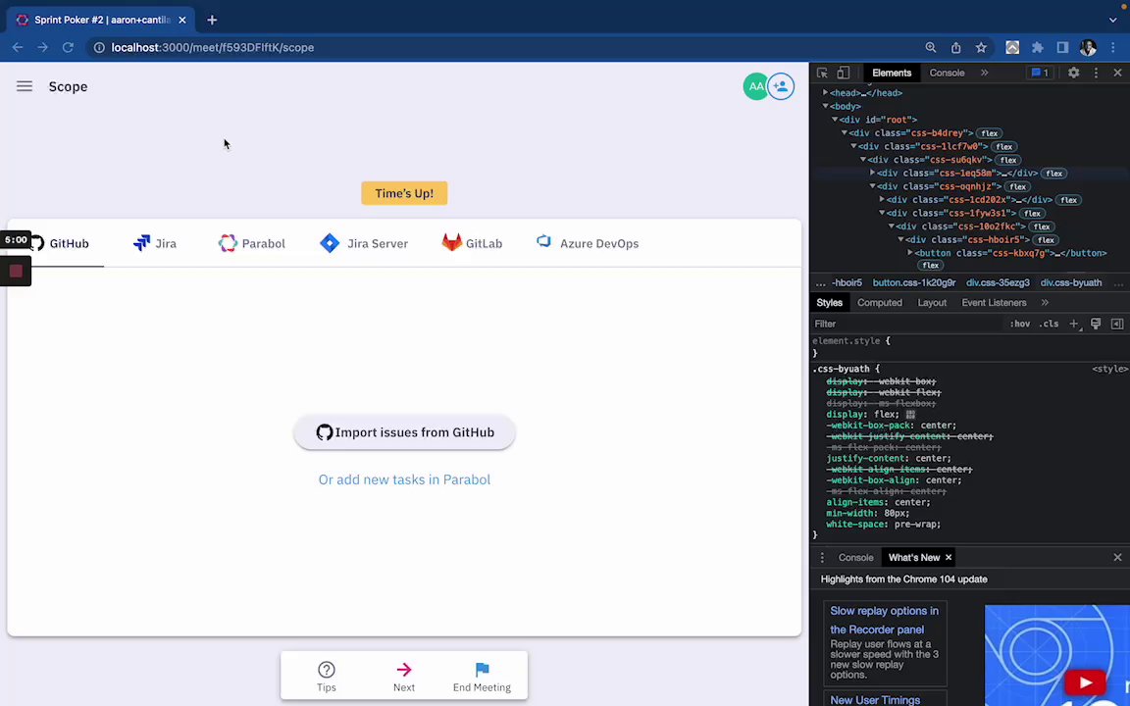This screenshot has width=1130, height=706.
Task: Open the Event Listeners tab
Action: (x=994, y=303)
